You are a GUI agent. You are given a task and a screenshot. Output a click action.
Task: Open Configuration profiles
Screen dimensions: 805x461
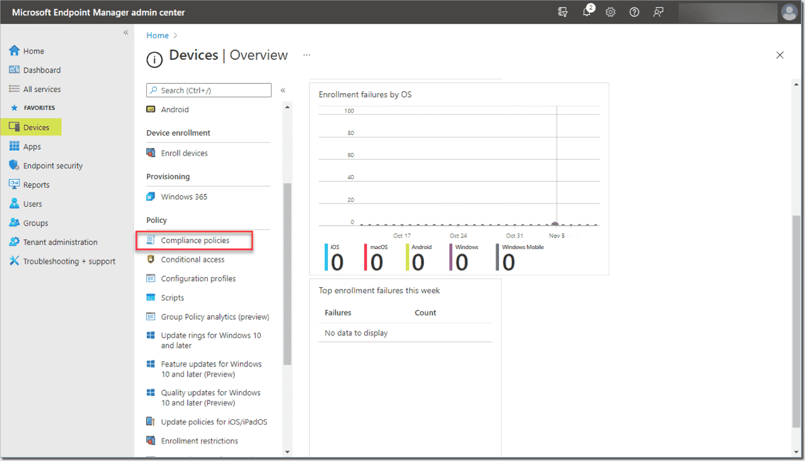tap(199, 278)
